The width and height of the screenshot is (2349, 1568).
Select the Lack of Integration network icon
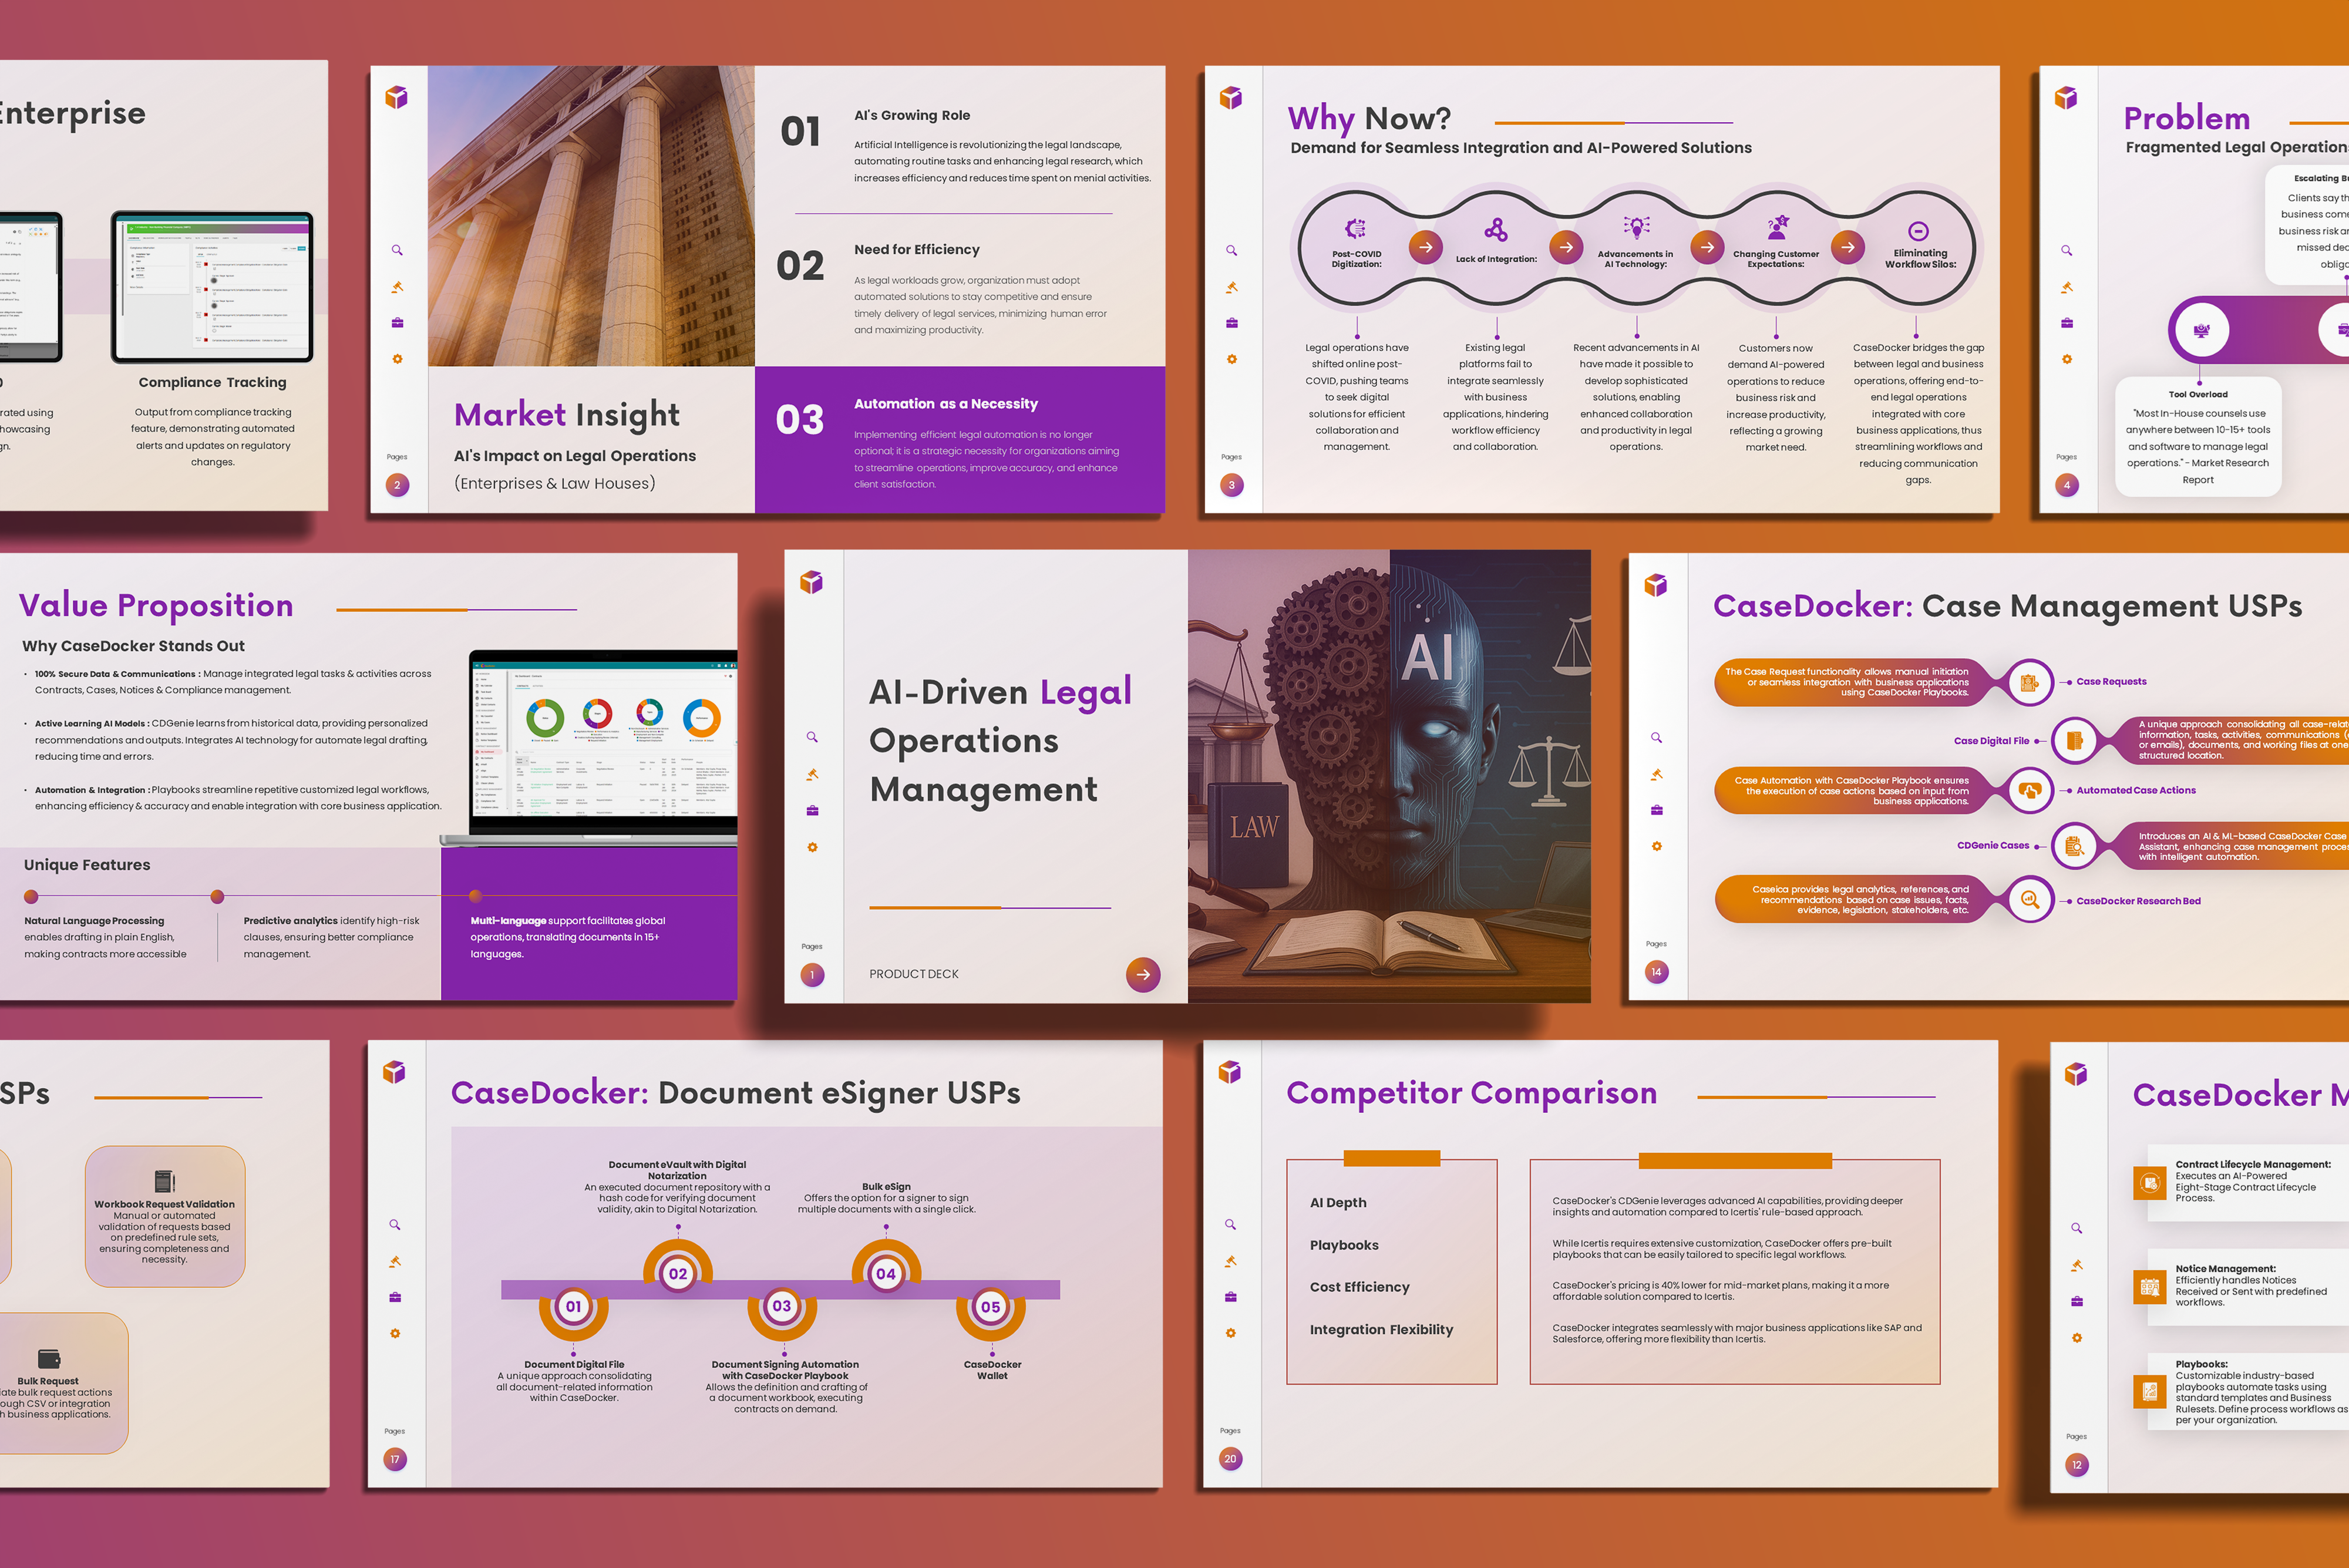click(1495, 229)
